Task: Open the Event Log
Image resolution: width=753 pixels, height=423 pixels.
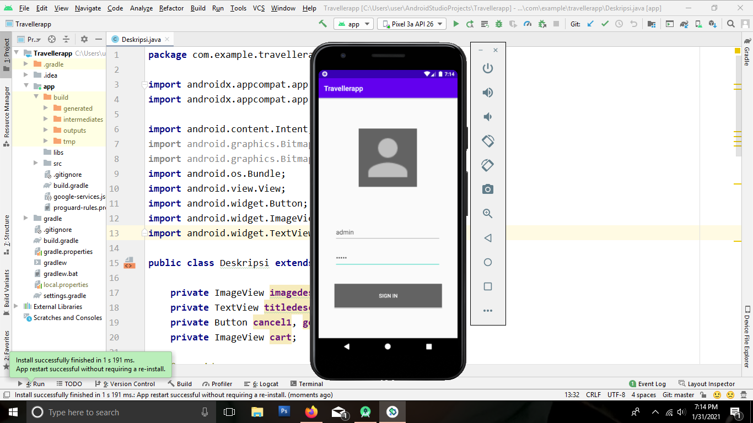Action: tap(648, 384)
